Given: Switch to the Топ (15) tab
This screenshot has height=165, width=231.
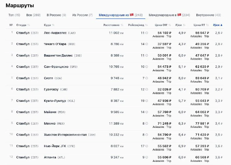Looking at the screenshot, I should tap(14, 15).
